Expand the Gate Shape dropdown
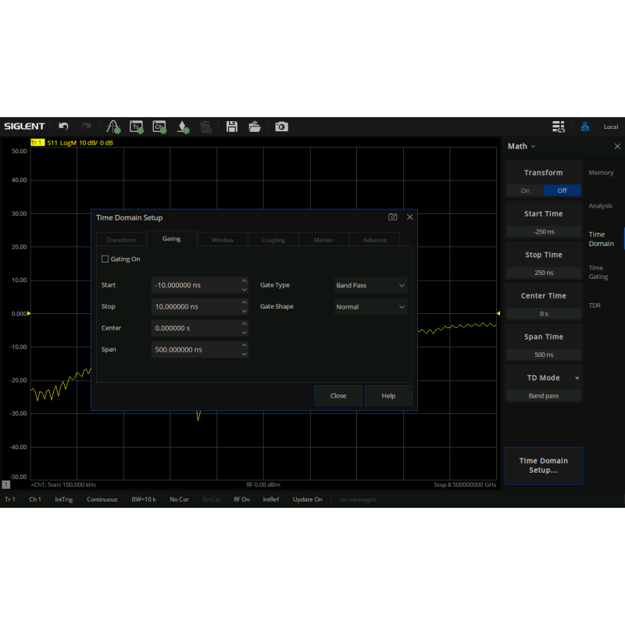This screenshot has height=625, width=625. [x=370, y=307]
